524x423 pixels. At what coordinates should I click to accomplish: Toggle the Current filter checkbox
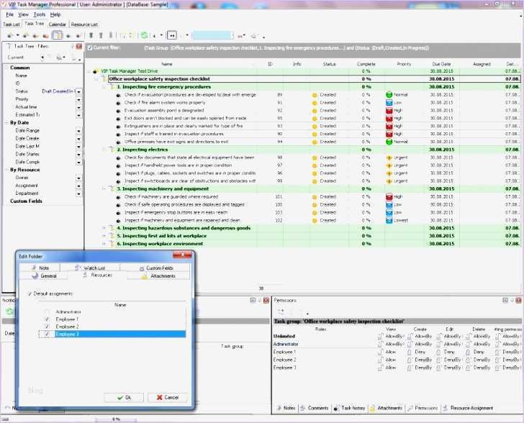coord(89,47)
